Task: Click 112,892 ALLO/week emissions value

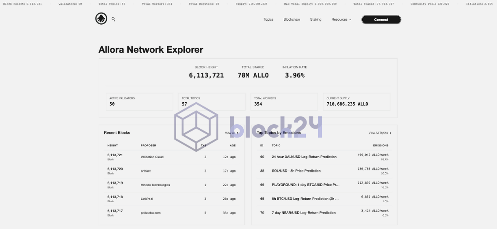Action: point(373,183)
